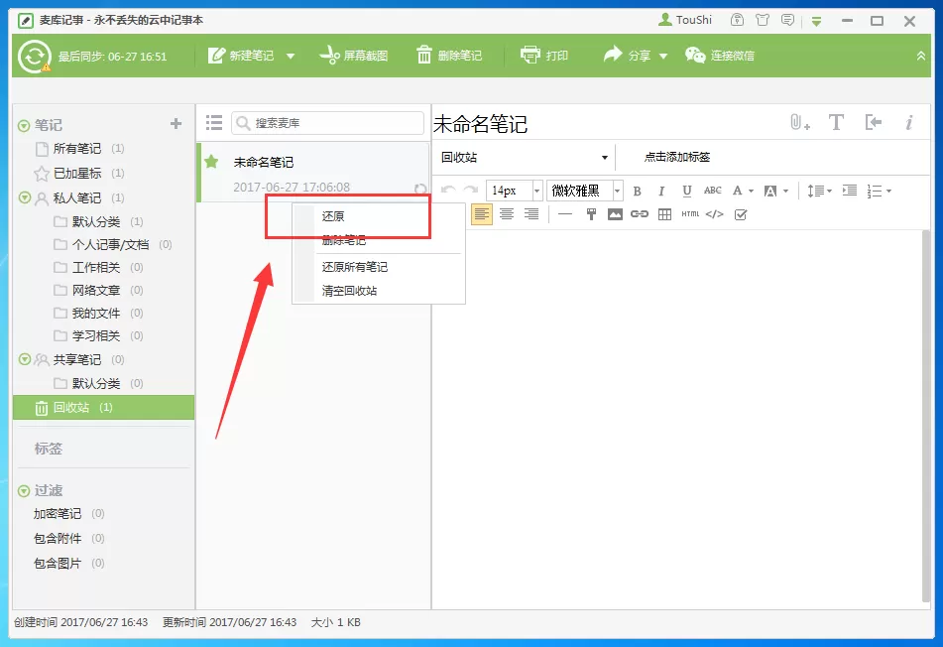
Task: Choose 清空回收站 from the context menu
Action: tap(349, 291)
